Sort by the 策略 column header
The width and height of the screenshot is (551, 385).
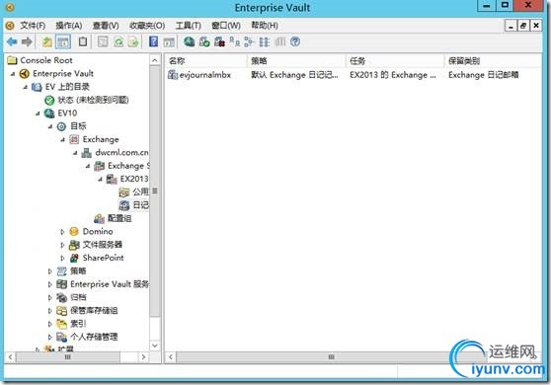pyautogui.click(x=296, y=61)
